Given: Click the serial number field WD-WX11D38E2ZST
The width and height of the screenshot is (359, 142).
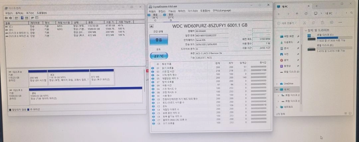Looking at the screenshot, I should click(212, 36).
